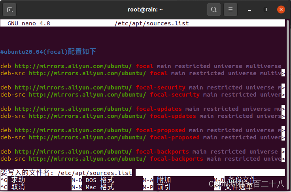Screen dimensions: 291x192
Task: Close the root@rain terminal window
Action: [x=281, y=10]
